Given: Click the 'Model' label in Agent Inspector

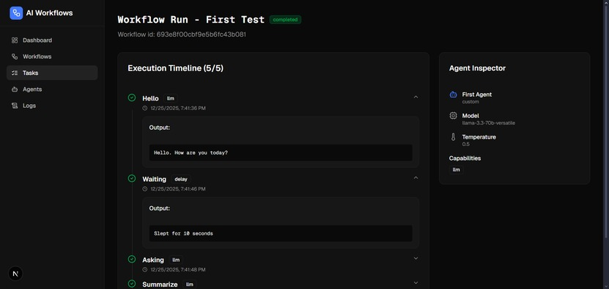Looking at the screenshot, I should point(470,115).
